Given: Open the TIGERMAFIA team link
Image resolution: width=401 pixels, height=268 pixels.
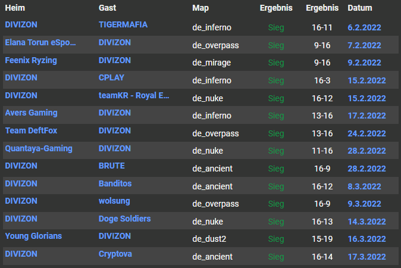Looking at the screenshot, I should tap(123, 25).
